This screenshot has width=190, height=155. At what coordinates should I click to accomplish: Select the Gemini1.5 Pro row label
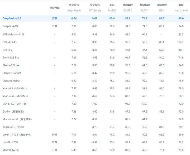click(x=11, y=57)
